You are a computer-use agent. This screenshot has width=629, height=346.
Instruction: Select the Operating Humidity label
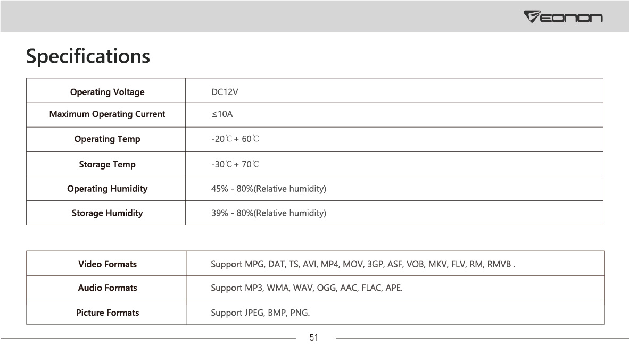[107, 189]
